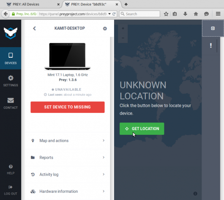Open the Settings section in the sidebar
This screenshot has height=200, width=224.
(11, 81)
